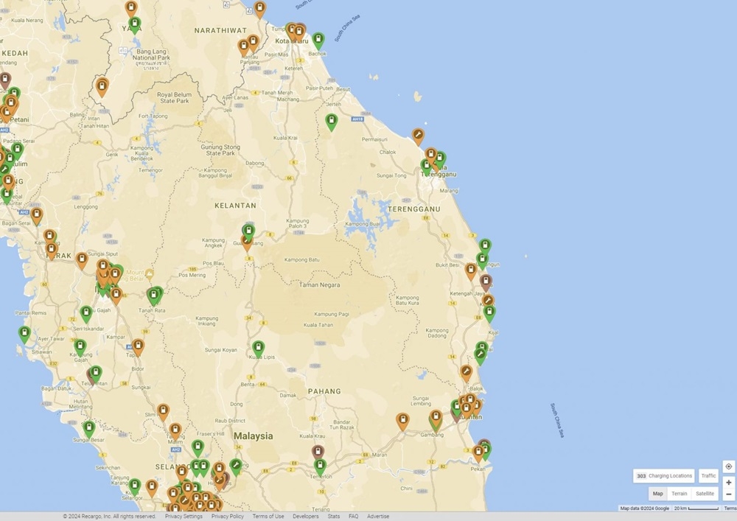The width and height of the screenshot is (737, 521).
Task: Click orange charger pin near Slim River
Action: click(x=163, y=410)
